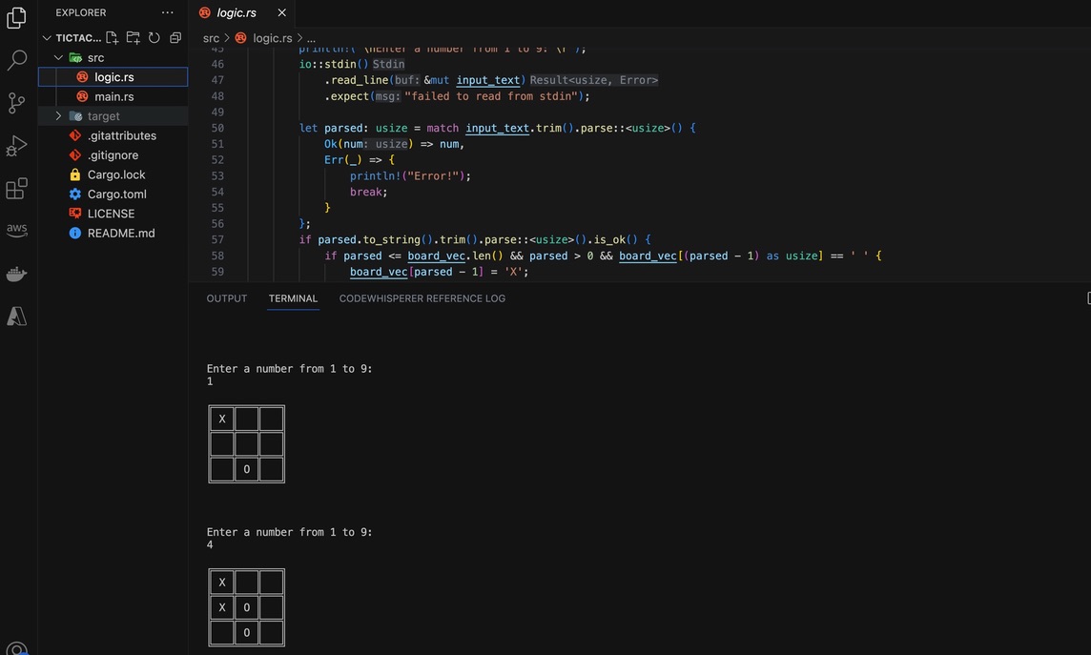Open the LICENSE file
The width and height of the screenshot is (1091, 655).
click(x=113, y=214)
